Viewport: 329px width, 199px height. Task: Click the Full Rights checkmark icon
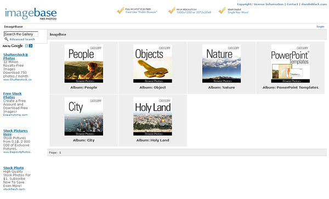click(121, 10)
